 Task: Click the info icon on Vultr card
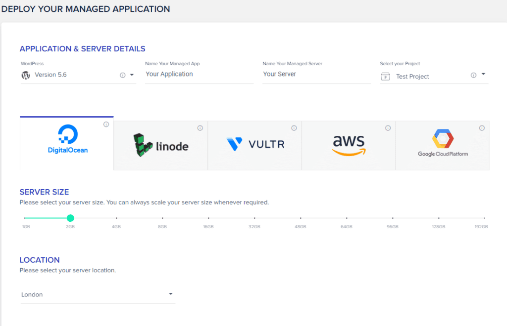click(294, 128)
